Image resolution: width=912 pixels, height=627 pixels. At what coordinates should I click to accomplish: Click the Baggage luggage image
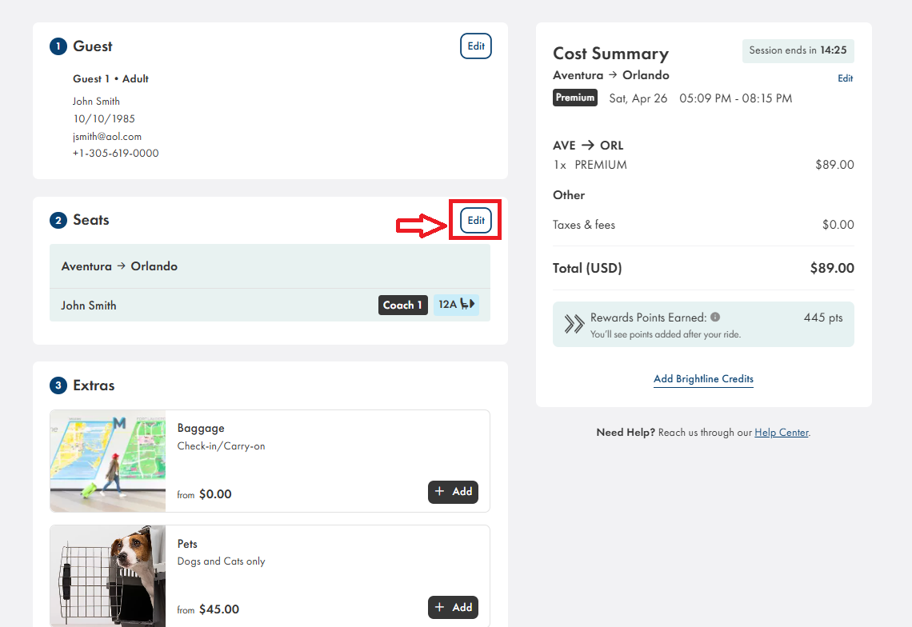[x=108, y=461]
